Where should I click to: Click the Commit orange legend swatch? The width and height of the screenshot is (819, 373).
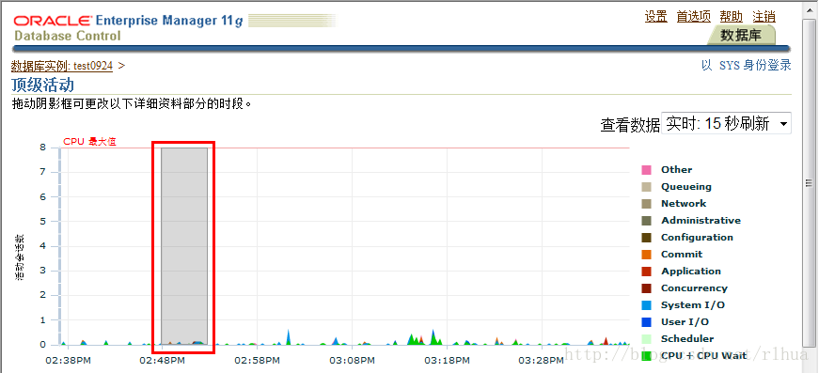[x=646, y=255]
